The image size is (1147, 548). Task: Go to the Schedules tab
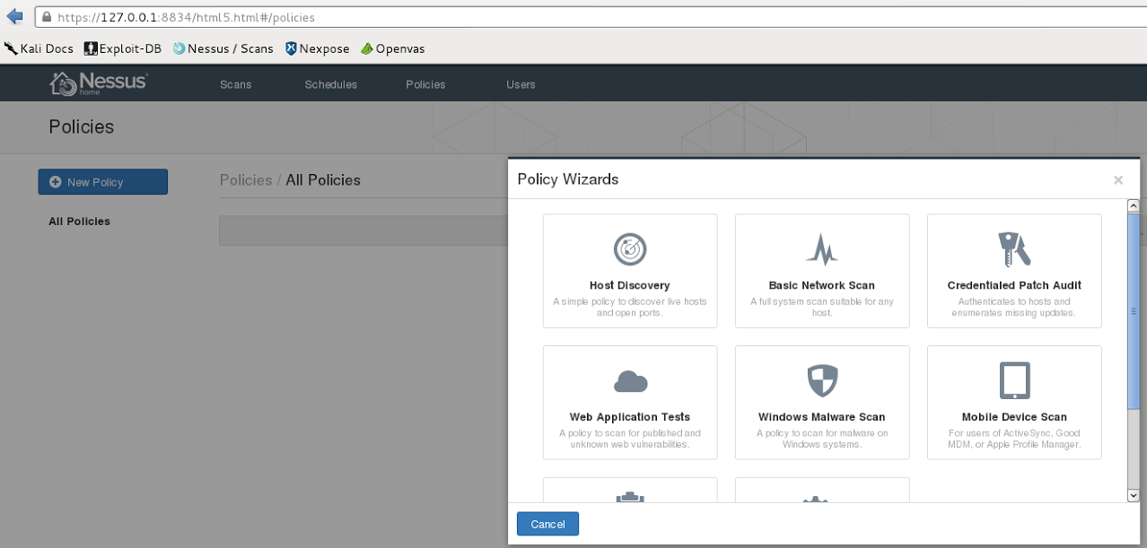[x=331, y=84]
